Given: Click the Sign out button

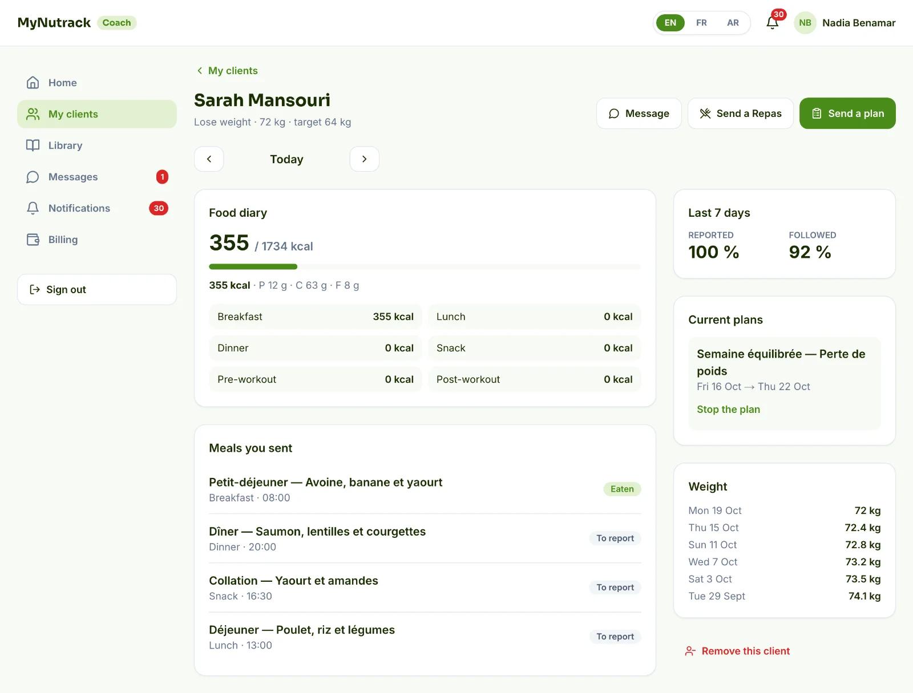Looking at the screenshot, I should pos(97,290).
